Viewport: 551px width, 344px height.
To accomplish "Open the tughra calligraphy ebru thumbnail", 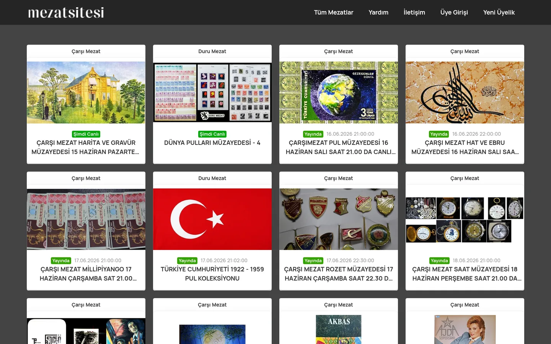I will (465, 92).
